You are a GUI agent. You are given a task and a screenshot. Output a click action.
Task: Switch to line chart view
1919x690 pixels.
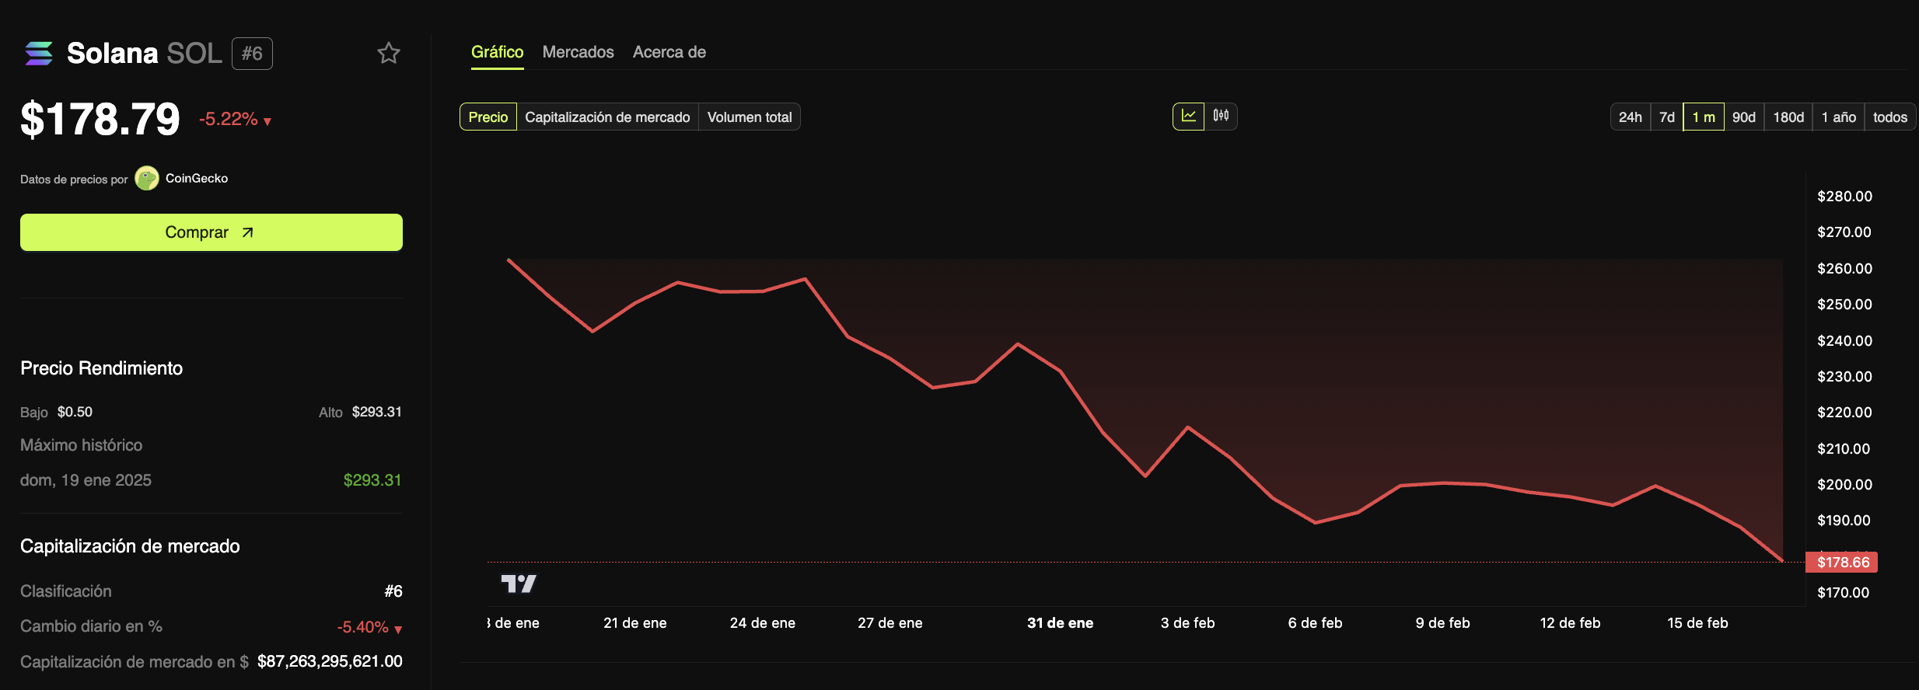(x=1188, y=117)
